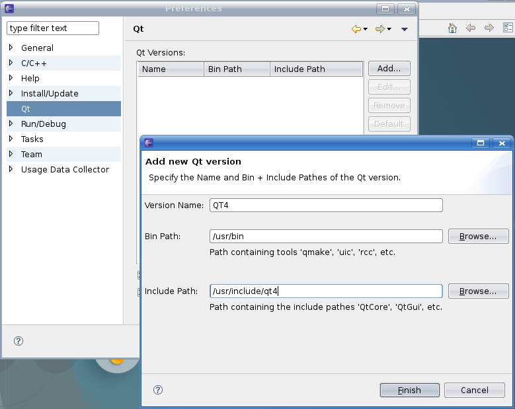Click Finish to add the Qt version
This screenshot has width=515, height=409.
[x=409, y=390]
